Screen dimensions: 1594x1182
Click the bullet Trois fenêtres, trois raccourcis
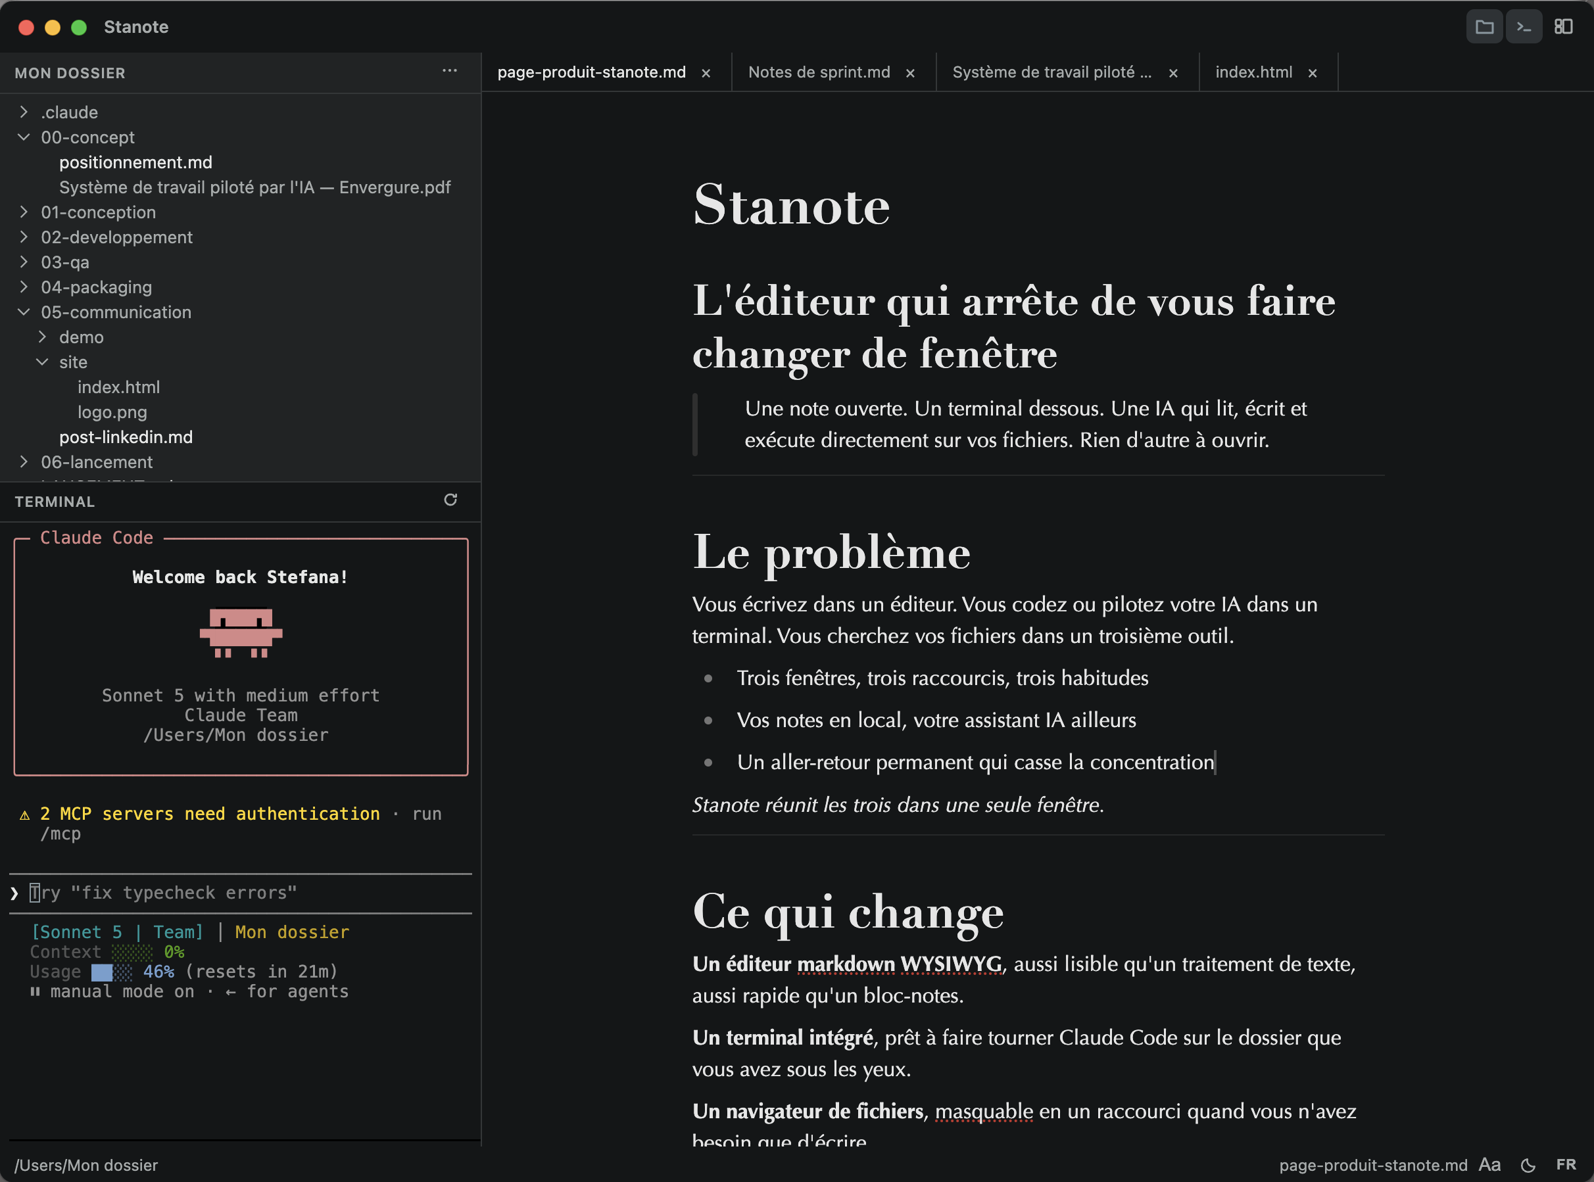point(943,678)
